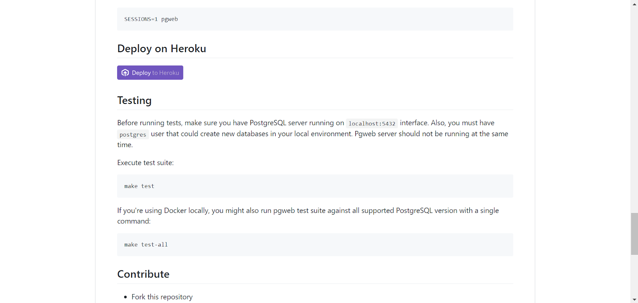Click the scrollbar up arrow
This screenshot has height=303, width=638.
point(634,4)
